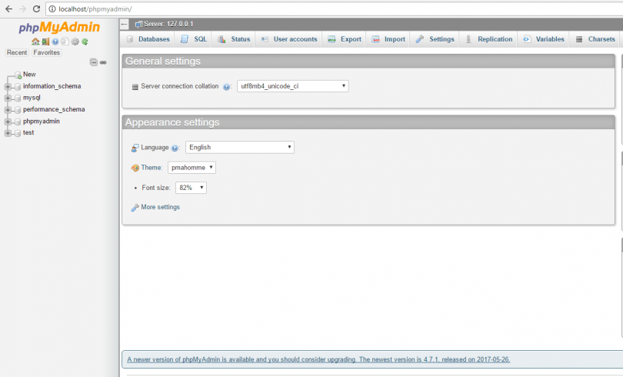Reload navigation panel with green refresh icon
Viewport: 623px width, 377px height.
coord(85,42)
